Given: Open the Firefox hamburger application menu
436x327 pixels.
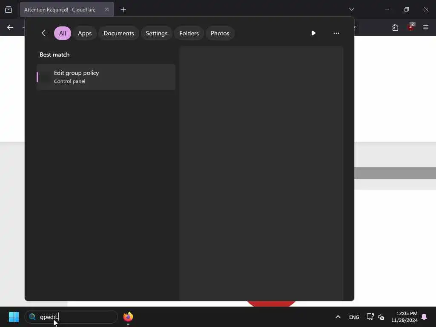Looking at the screenshot, I should pos(426,27).
